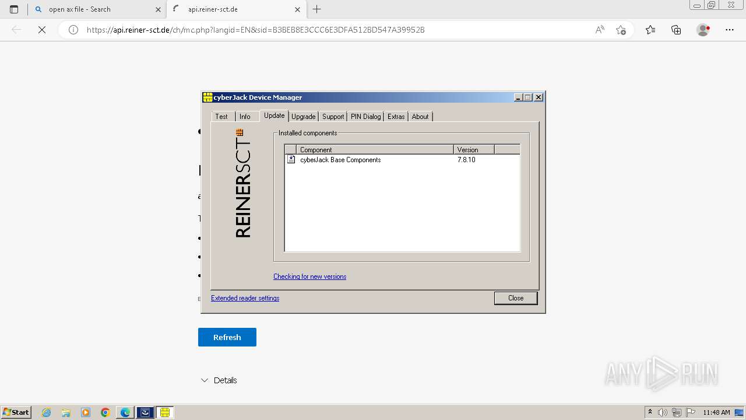Switch to the Test tab

point(221,117)
